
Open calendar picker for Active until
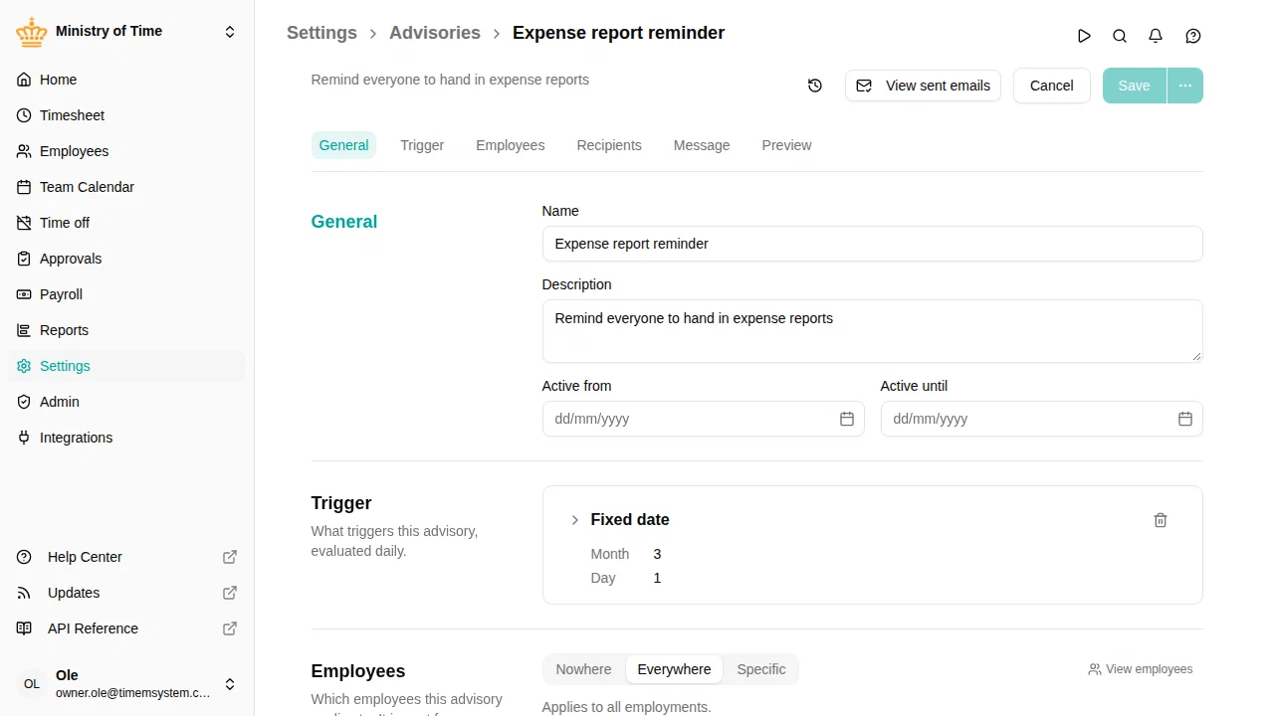[x=1185, y=419]
